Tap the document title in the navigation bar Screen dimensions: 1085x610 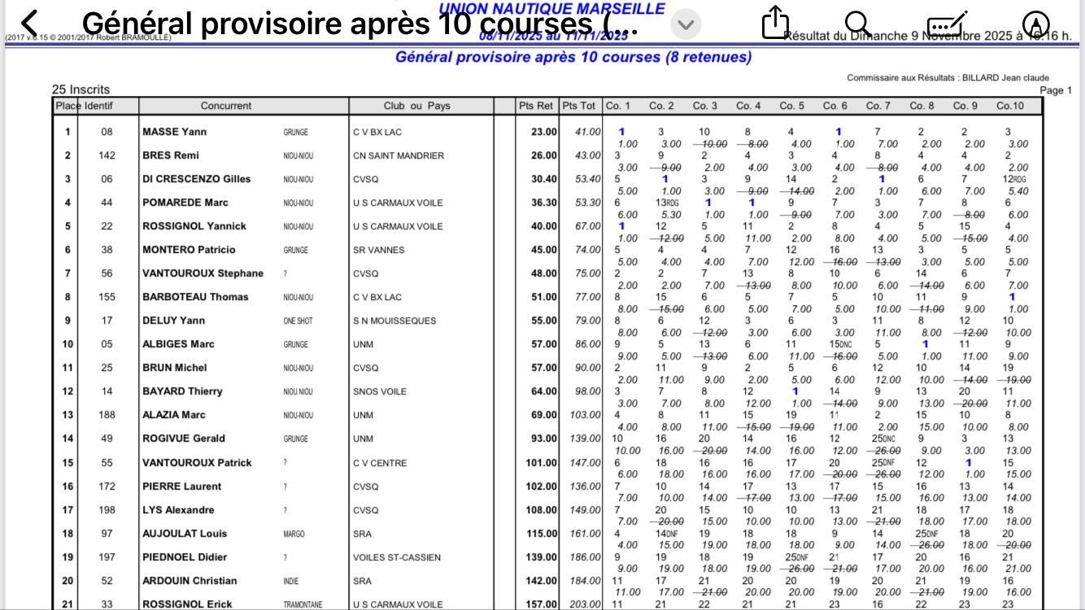[359, 24]
